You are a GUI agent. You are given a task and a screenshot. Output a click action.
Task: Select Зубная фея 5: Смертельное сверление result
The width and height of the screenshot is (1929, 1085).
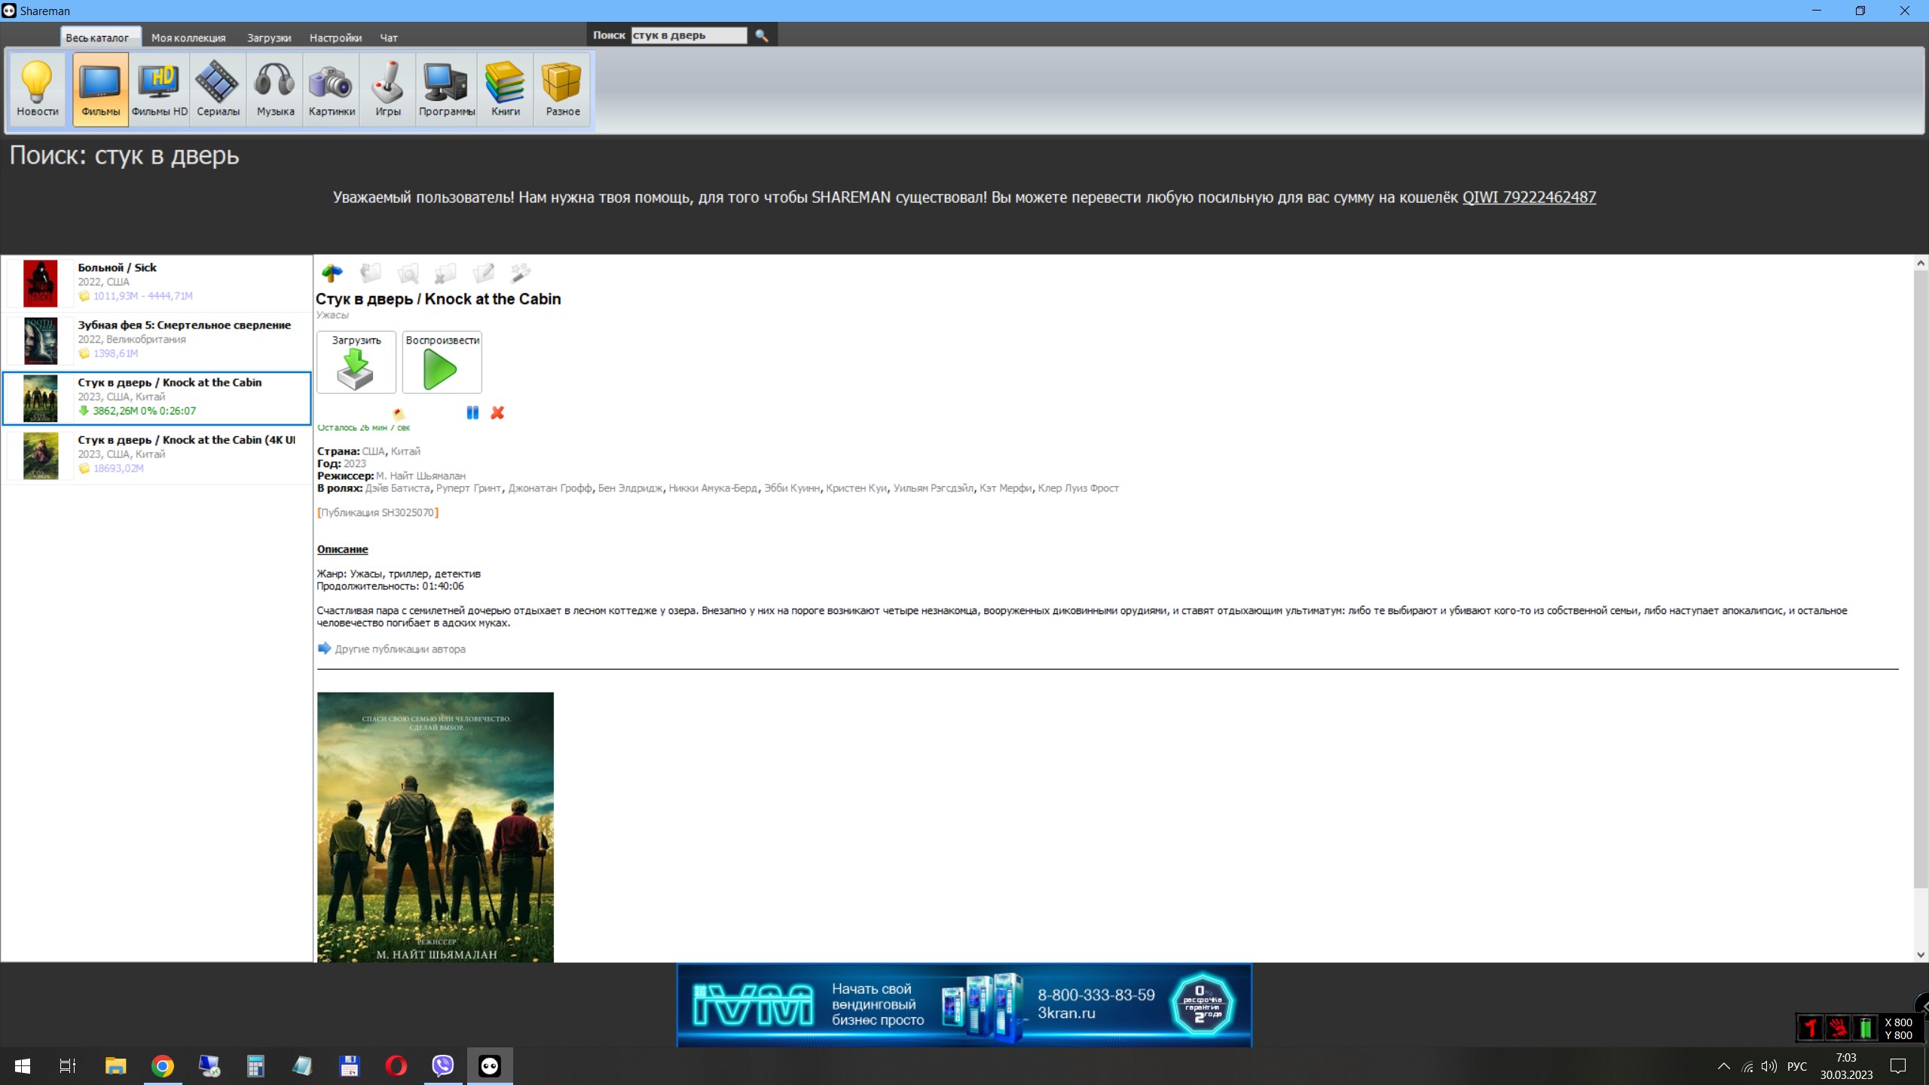(157, 341)
